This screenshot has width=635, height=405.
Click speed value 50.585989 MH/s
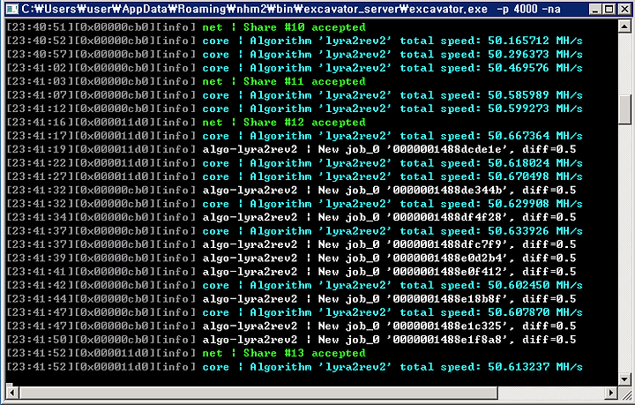click(x=535, y=95)
